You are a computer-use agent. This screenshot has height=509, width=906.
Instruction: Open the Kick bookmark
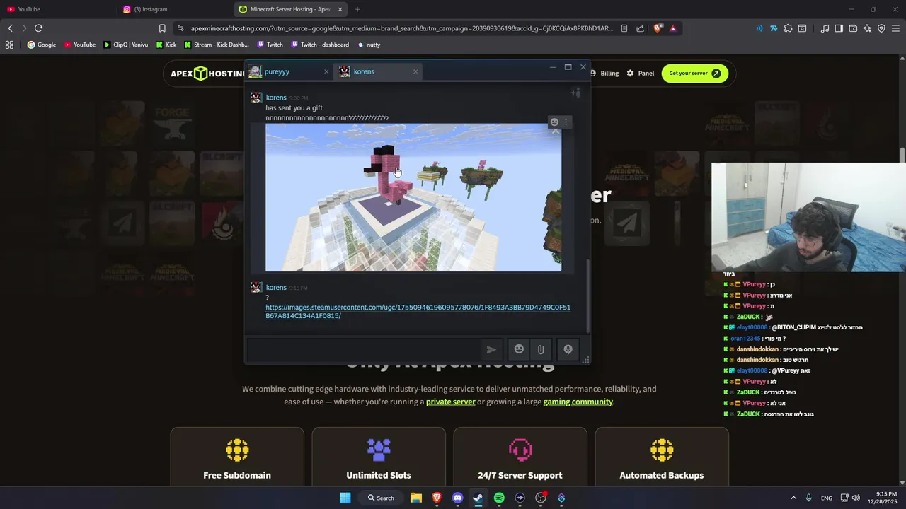click(166, 45)
